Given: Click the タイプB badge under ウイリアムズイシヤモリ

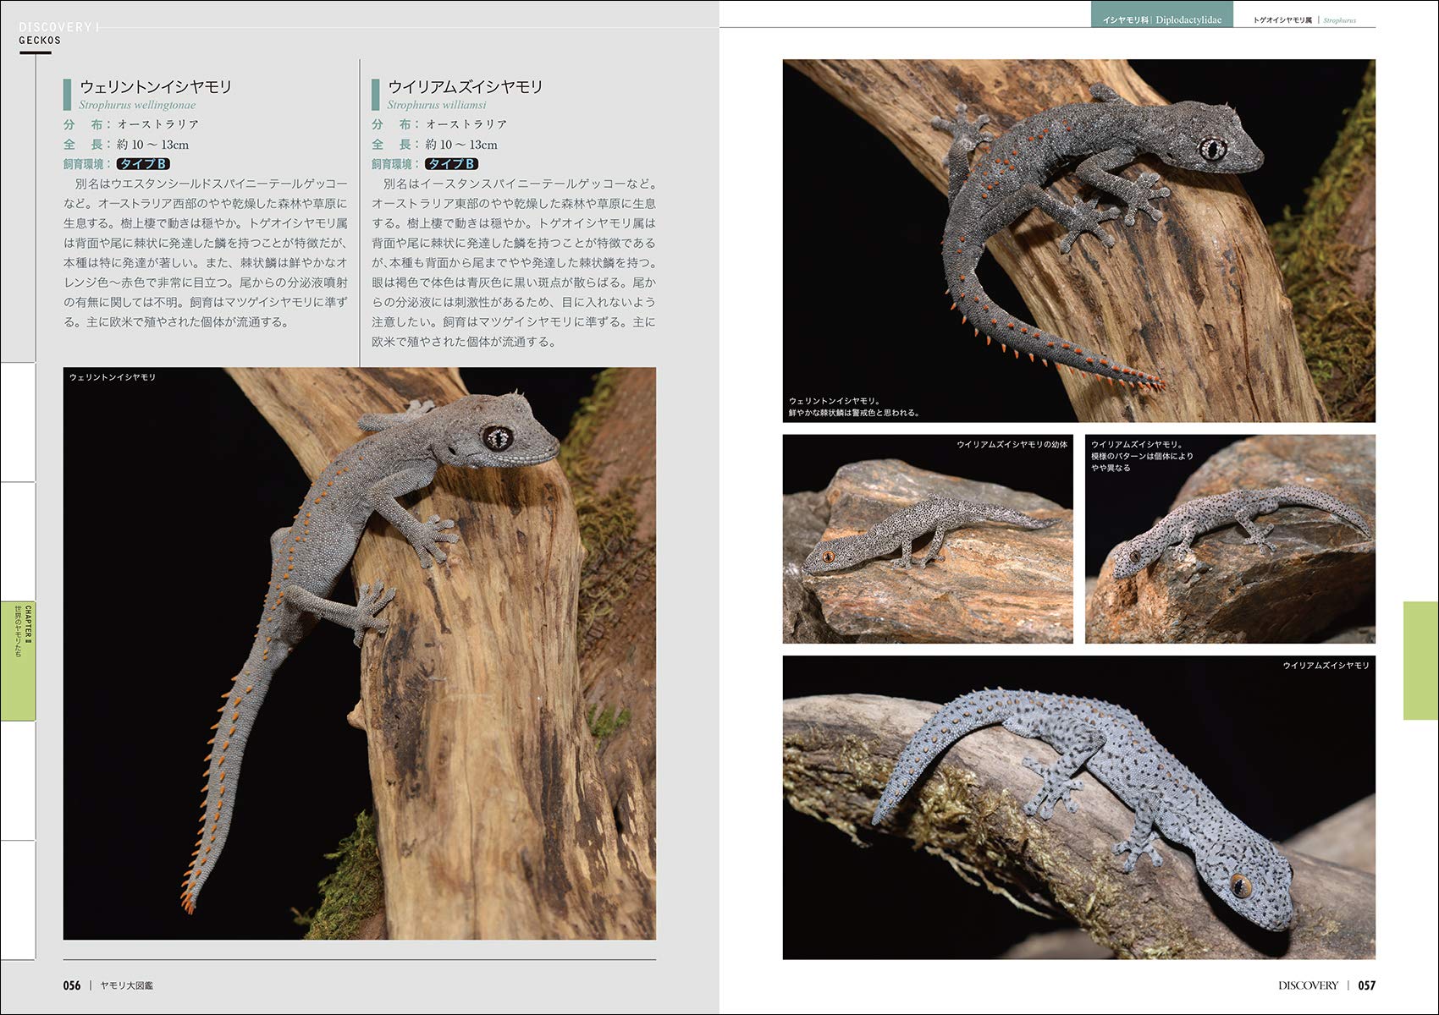Looking at the screenshot, I should tap(451, 164).
